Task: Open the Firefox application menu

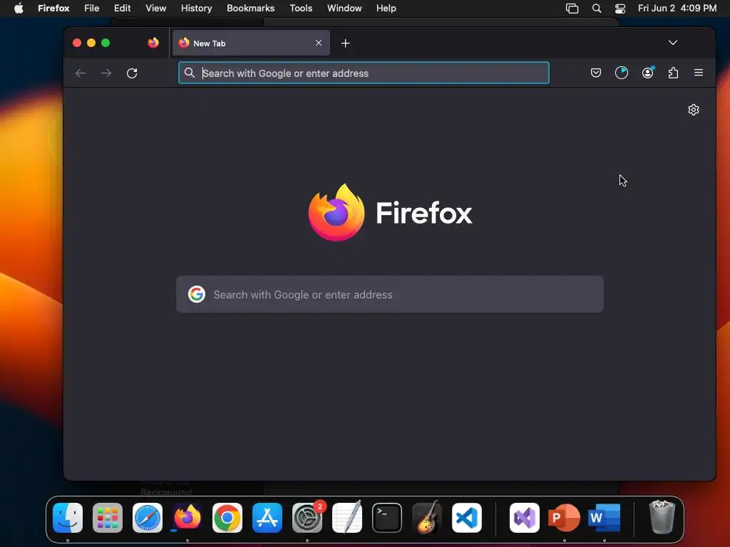Action: [53, 9]
